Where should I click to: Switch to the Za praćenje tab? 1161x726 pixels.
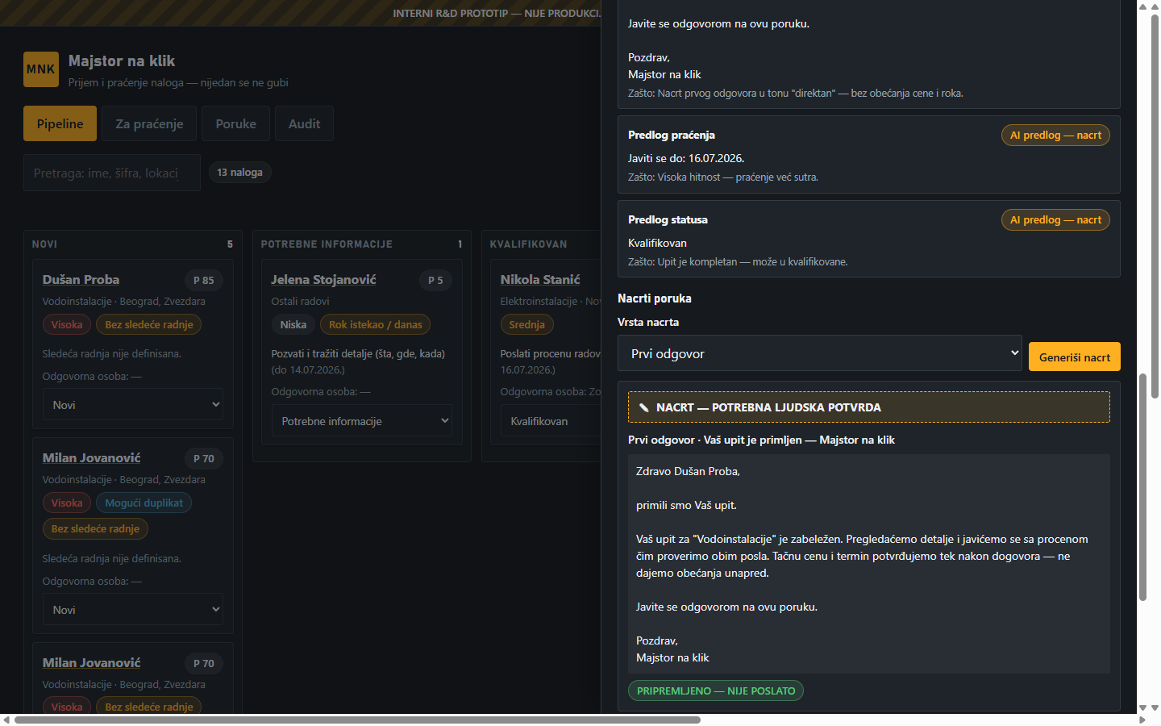(x=149, y=123)
